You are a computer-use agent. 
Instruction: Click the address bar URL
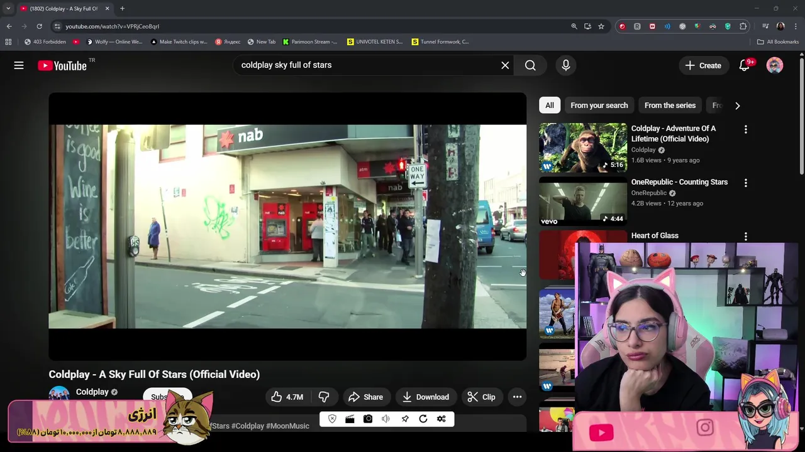coord(113,26)
